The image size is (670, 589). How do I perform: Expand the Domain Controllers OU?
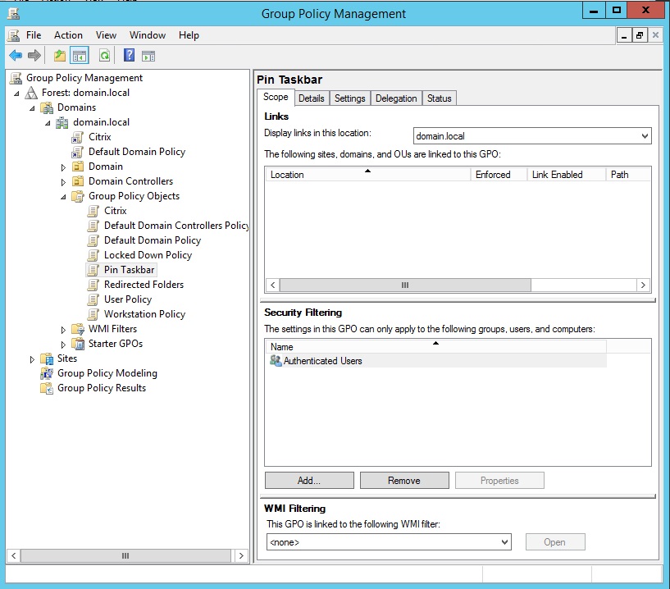click(64, 182)
